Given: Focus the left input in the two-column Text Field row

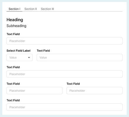Looking at the screenshot, I should [34, 90].
